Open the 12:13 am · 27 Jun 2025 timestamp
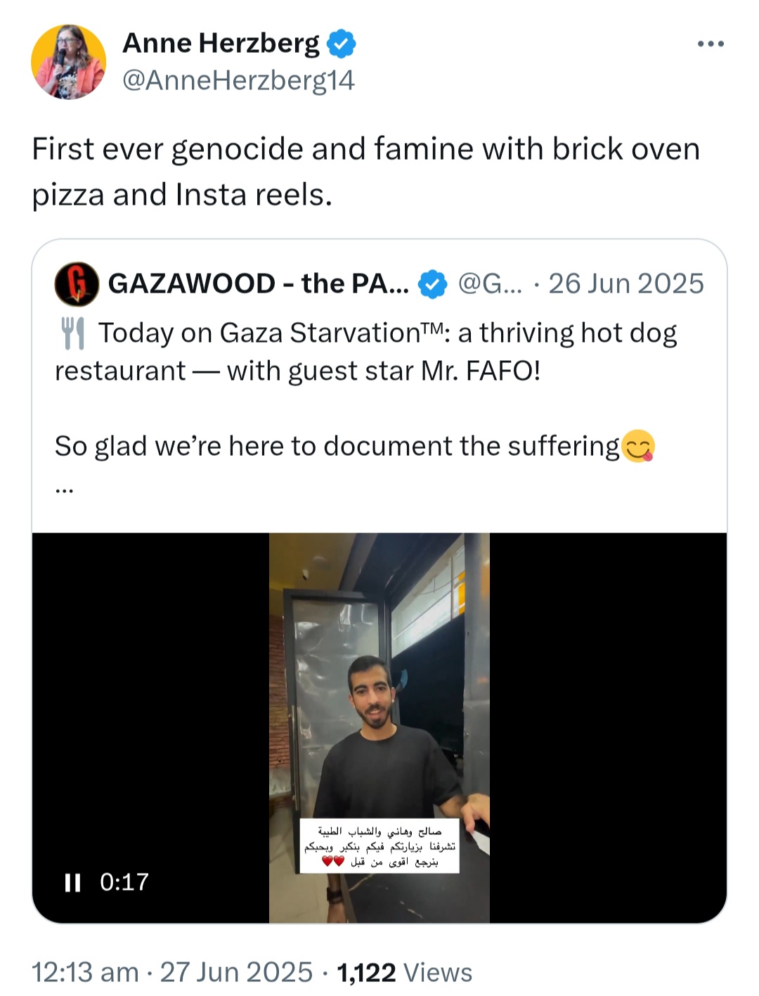The width and height of the screenshot is (759, 996). pyautogui.click(x=172, y=972)
